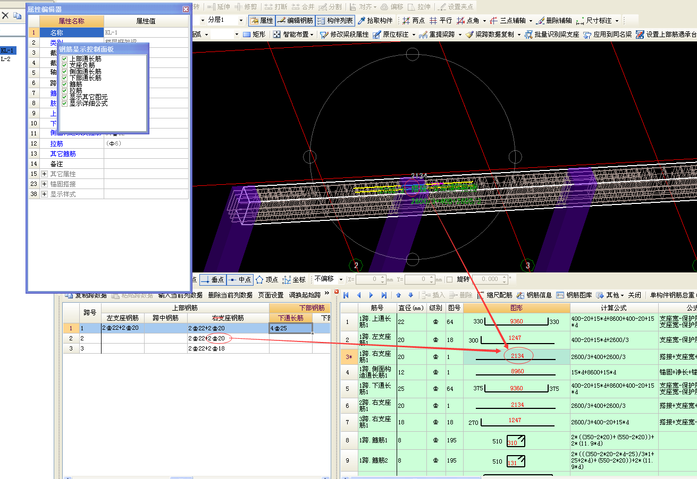
Task: Open 钢筋图库 rebar library
Action: click(x=575, y=295)
